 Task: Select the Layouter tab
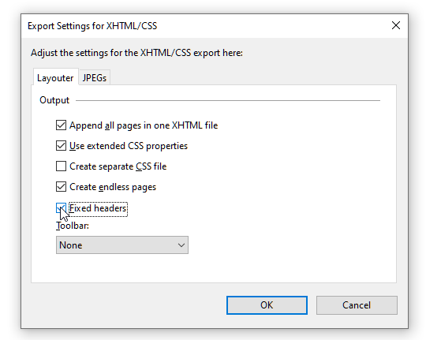click(x=55, y=78)
